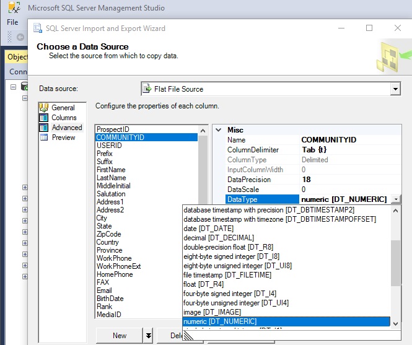
Task: Select the ProspectID column
Action: coord(113,129)
